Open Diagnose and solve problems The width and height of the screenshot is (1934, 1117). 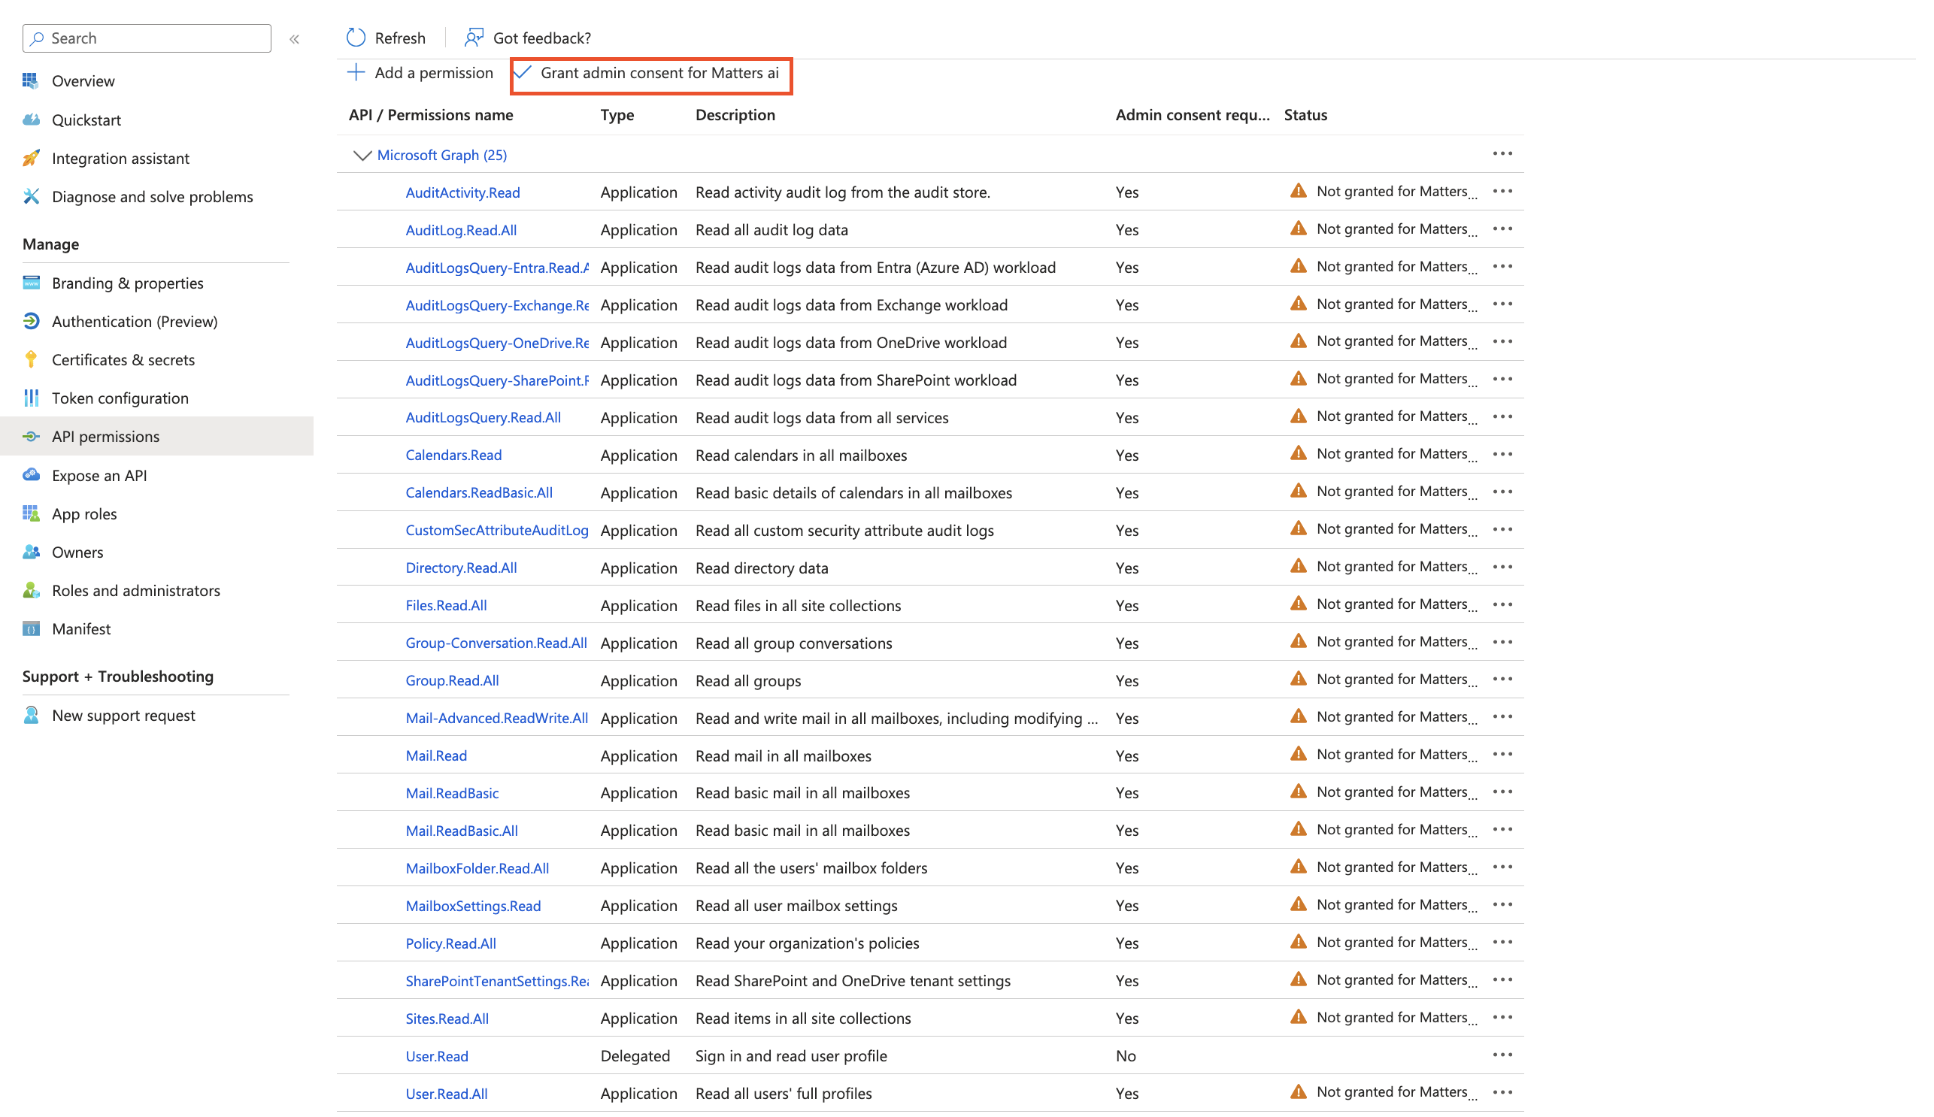(x=152, y=196)
